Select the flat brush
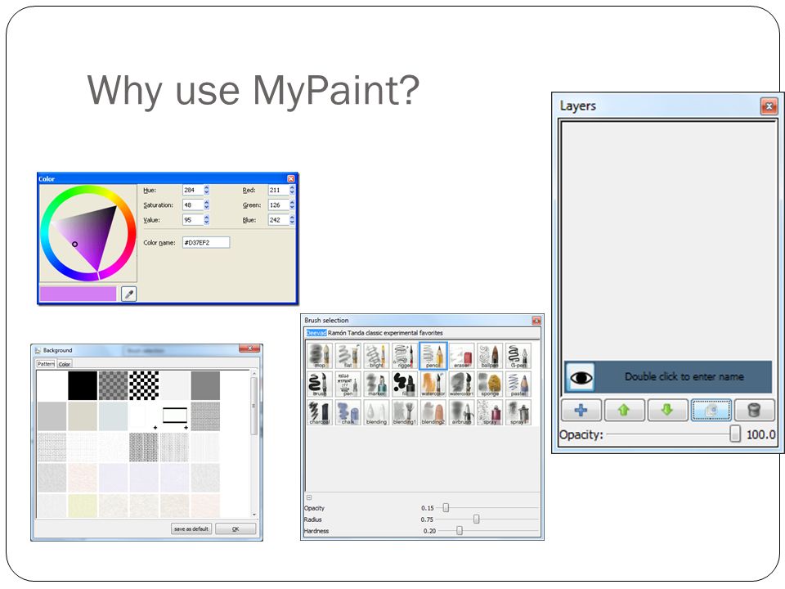Screen dimensions: 785x589 [x=348, y=356]
